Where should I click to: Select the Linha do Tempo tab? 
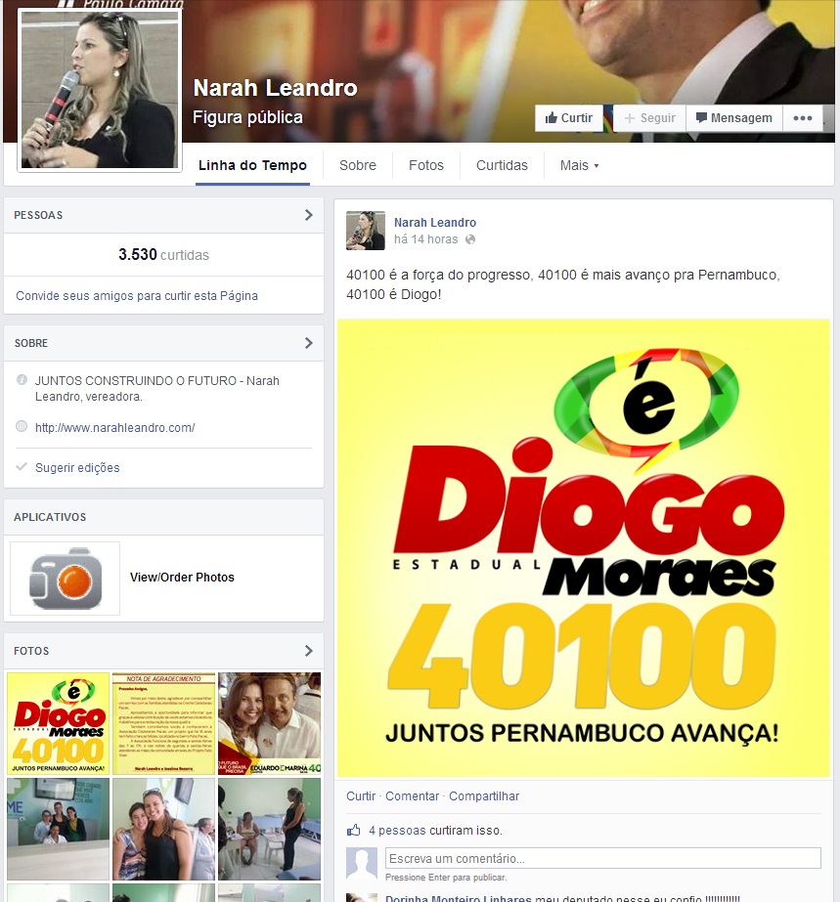pos(252,166)
